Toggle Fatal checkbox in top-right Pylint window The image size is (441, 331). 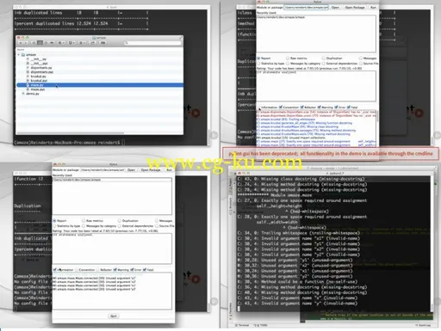tap(349, 107)
